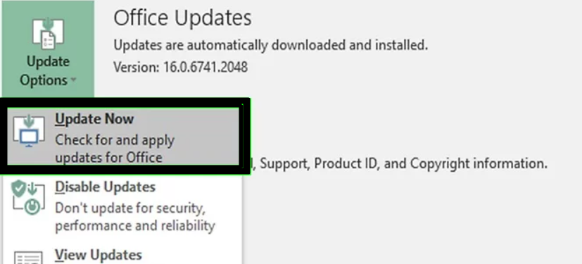
Task: Click the "Updates are automatically downloaded" status text
Action: tap(271, 45)
